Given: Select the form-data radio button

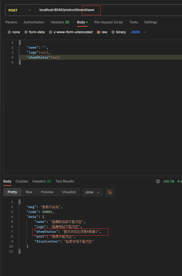Looking at the screenshot, I should (x=26, y=32).
